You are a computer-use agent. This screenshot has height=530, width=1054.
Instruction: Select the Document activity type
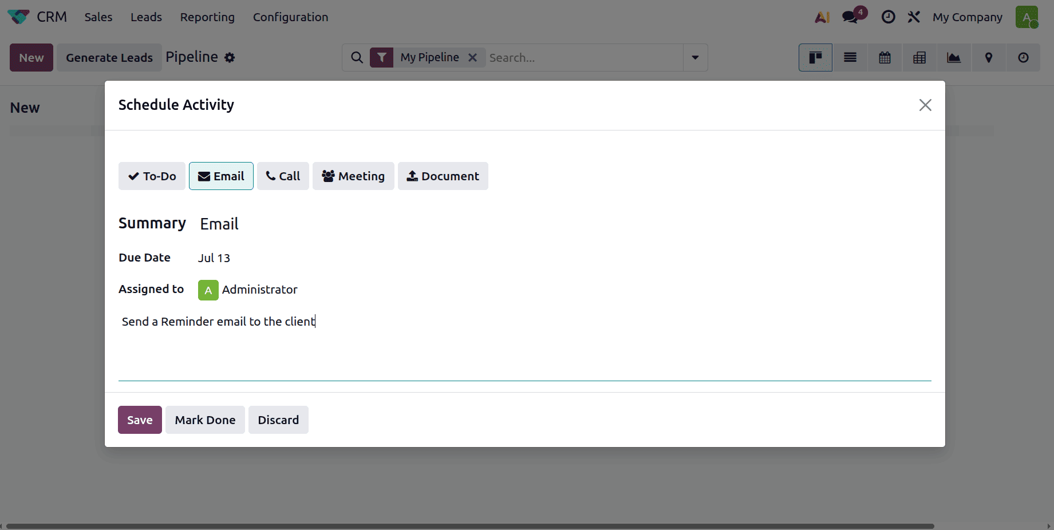(443, 176)
